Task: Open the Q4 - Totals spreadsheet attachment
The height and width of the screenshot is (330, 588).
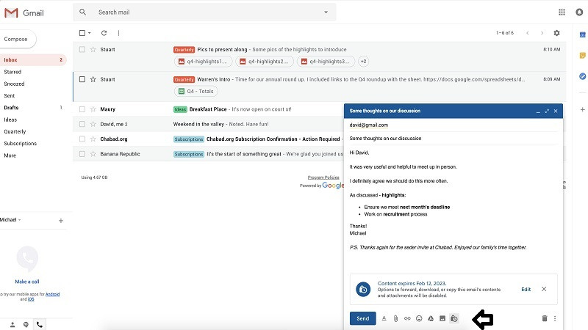Action: 196,91
